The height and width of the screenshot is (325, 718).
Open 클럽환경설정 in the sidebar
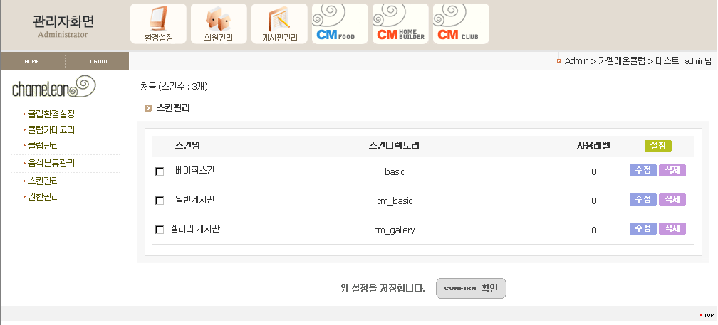pyautogui.click(x=51, y=114)
